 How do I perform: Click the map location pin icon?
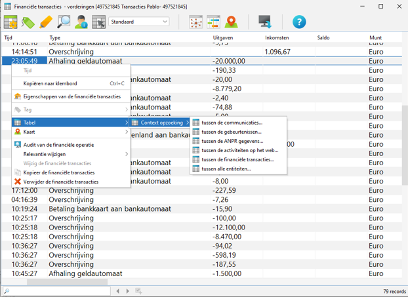point(231,22)
